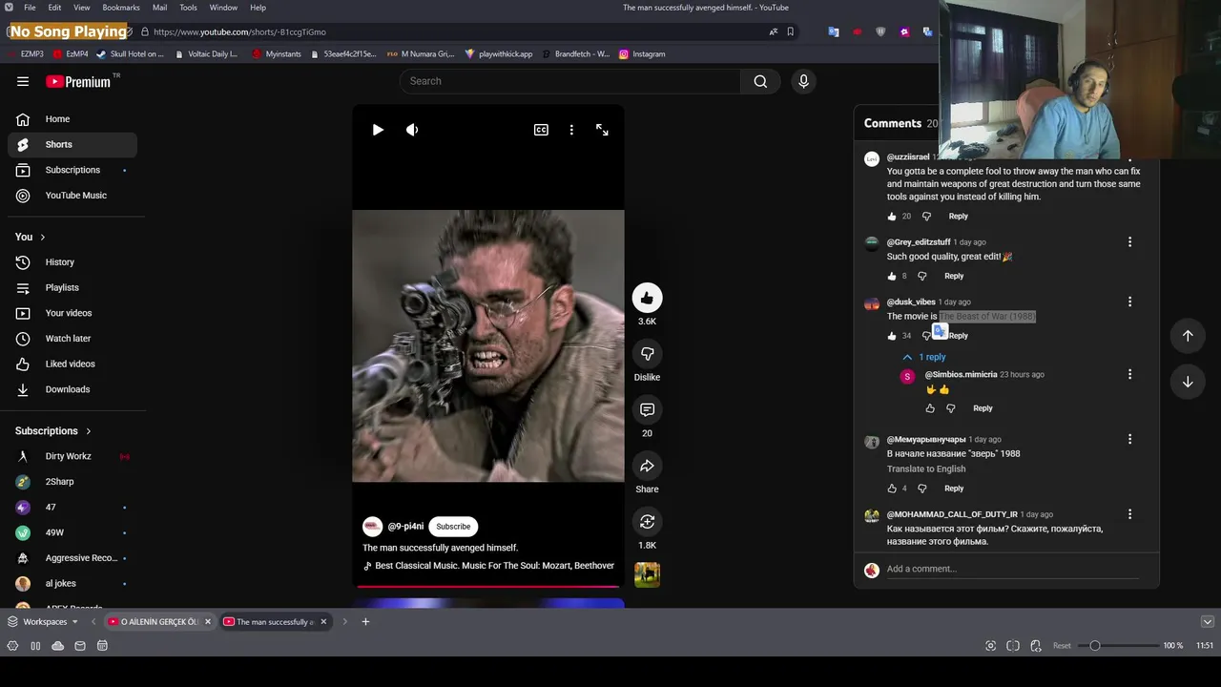The image size is (1221, 687).
Task: Like the Short with the thumbs-up button
Action: pos(647,298)
